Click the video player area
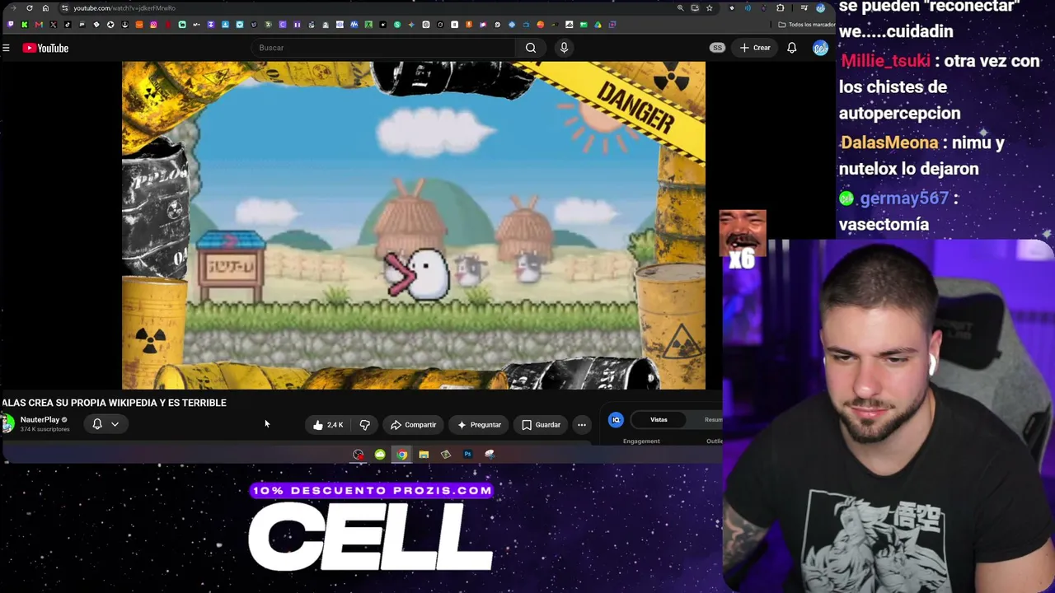This screenshot has width=1055, height=593. click(x=414, y=225)
